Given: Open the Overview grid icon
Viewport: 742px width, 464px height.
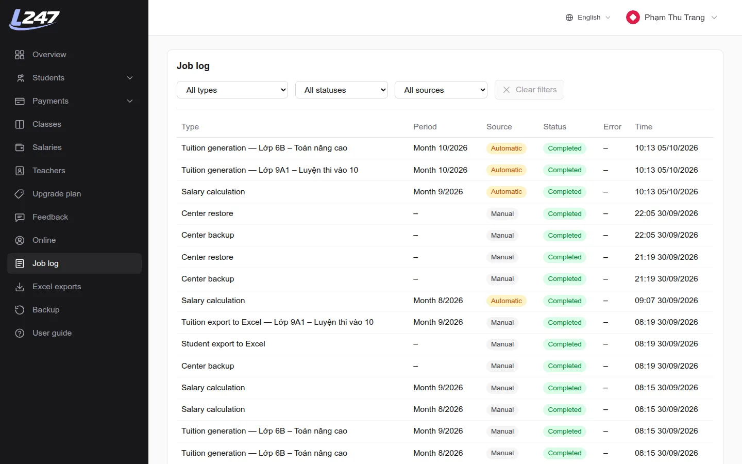Looking at the screenshot, I should click(20, 55).
